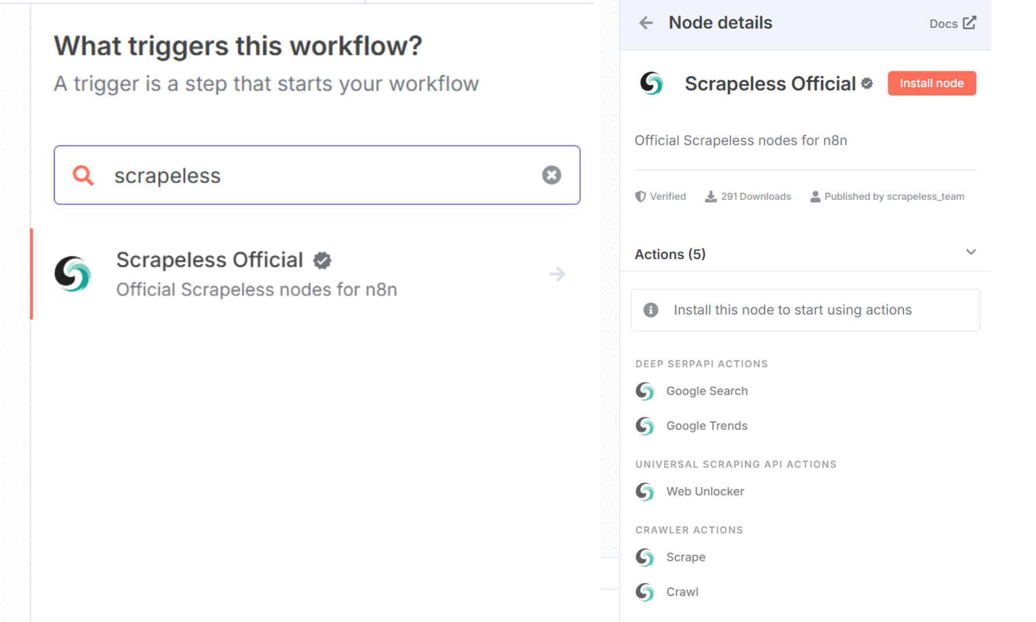Click verified badge beside Node details title
The height and width of the screenshot is (622, 1036).
(x=867, y=84)
